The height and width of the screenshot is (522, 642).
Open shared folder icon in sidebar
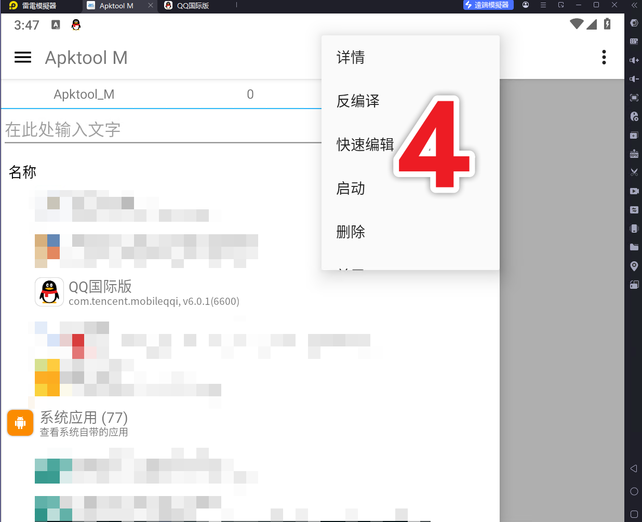[x=634, y=247]
